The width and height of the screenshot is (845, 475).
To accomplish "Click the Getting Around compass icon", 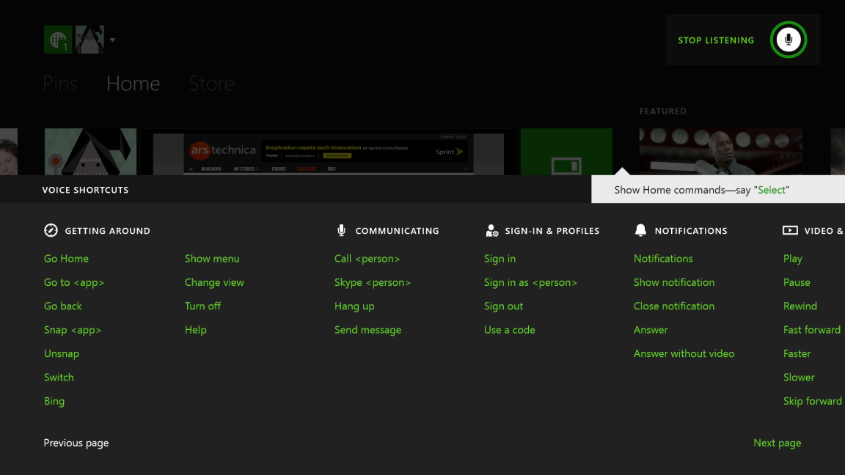I will click(51, 229).
